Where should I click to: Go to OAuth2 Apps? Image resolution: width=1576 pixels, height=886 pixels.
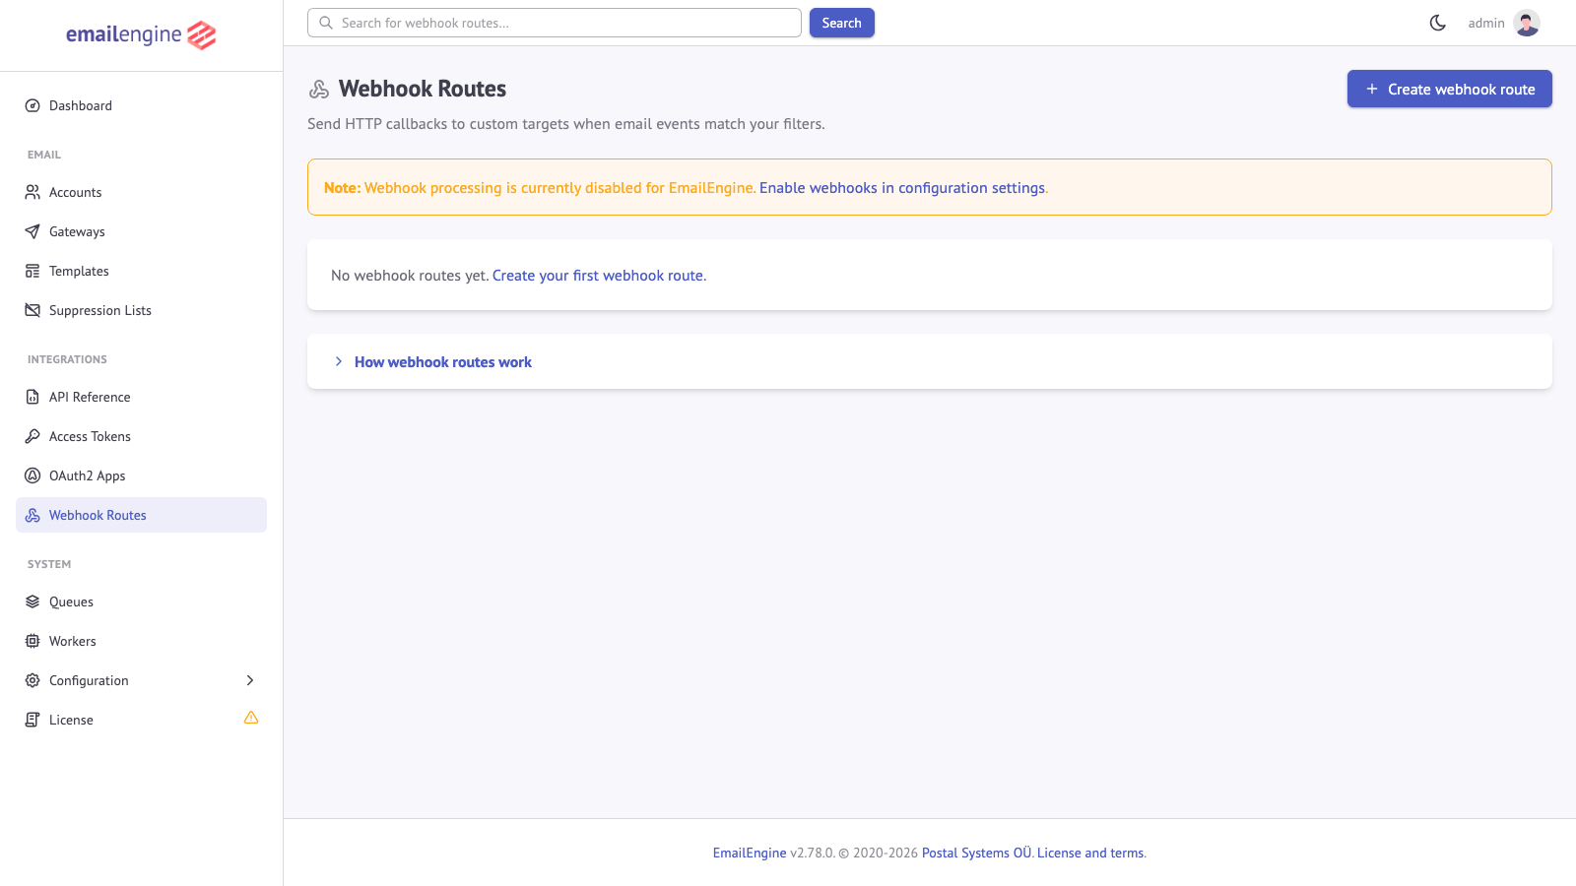(141, 475)
